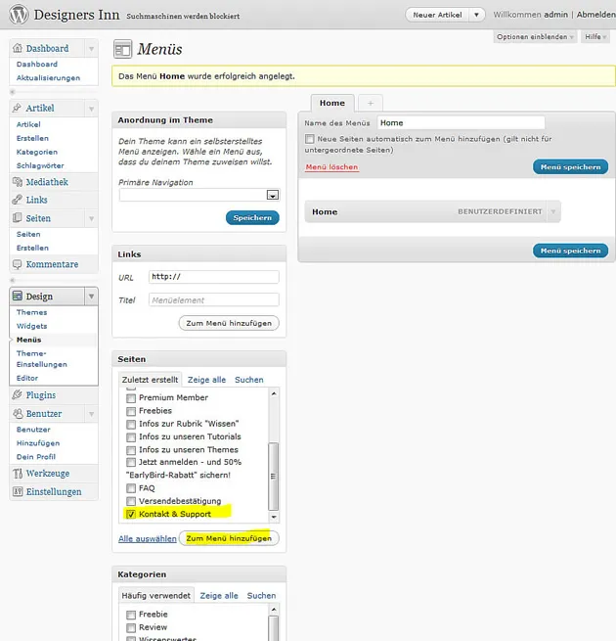
Task: Expand the Home menu item settings
Action: click(553, 211)
